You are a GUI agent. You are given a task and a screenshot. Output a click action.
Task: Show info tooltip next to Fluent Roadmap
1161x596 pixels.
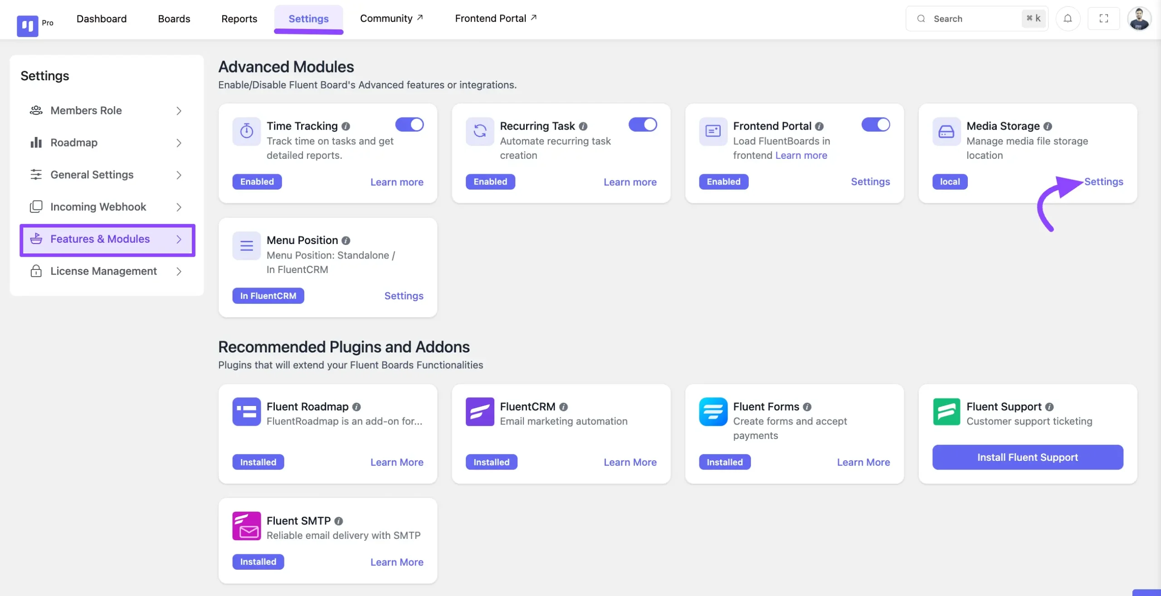(356, 407)
